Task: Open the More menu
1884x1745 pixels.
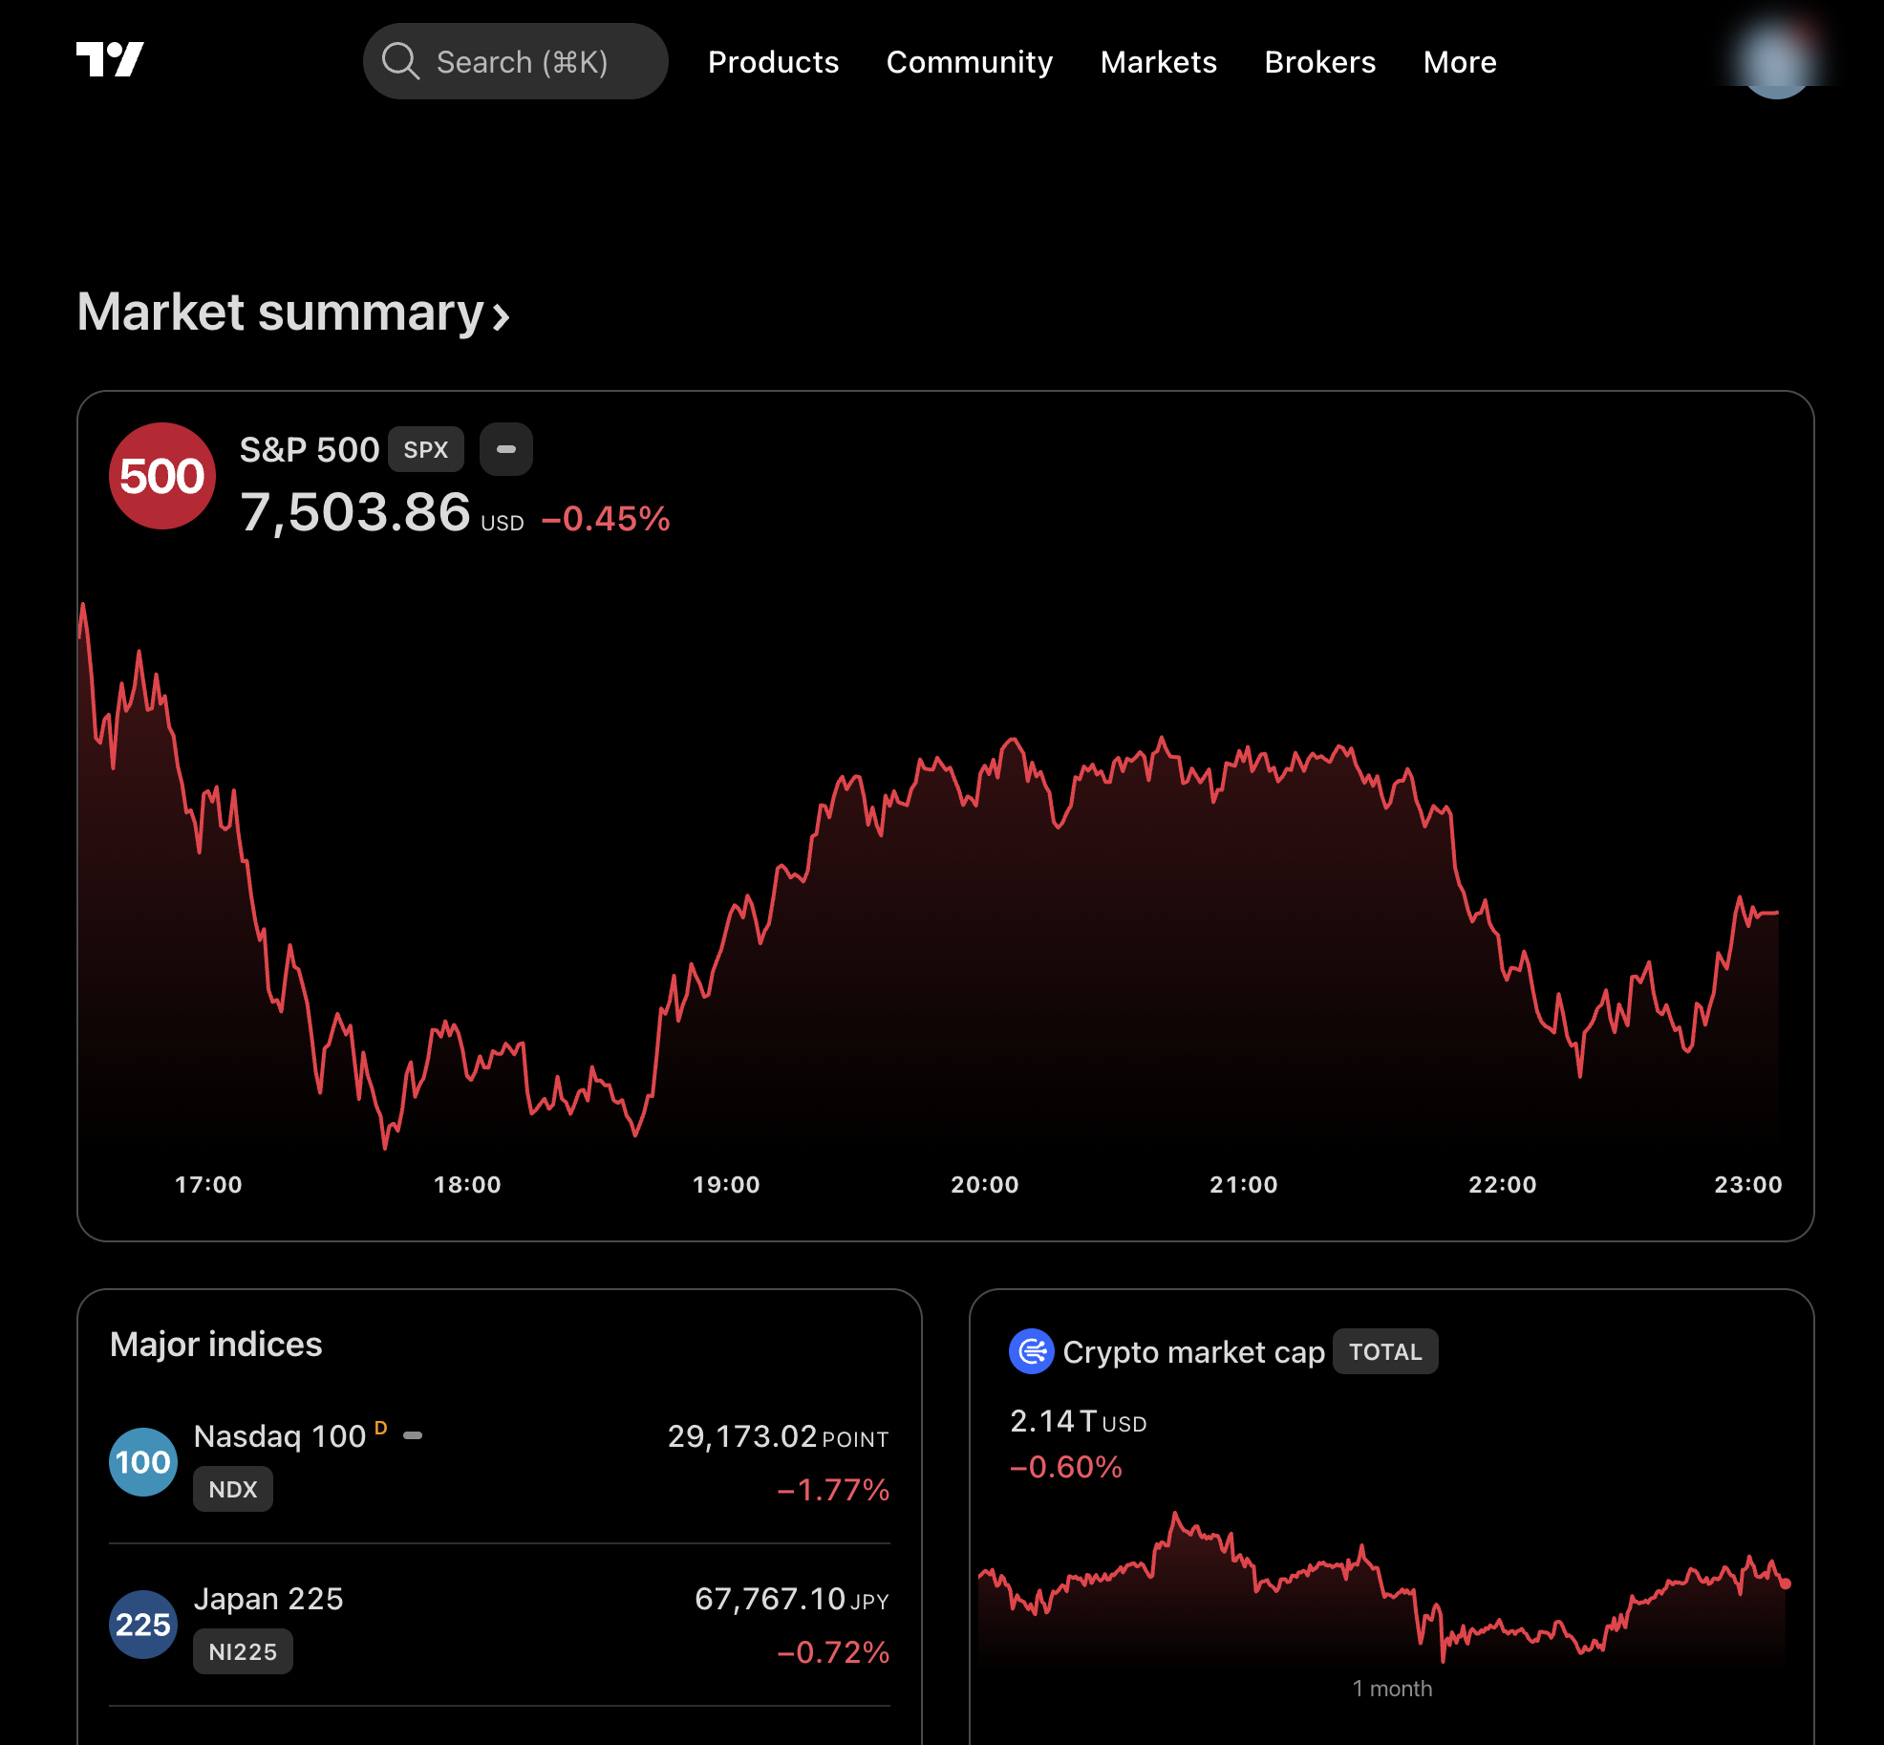Action: coord(1459,62)
